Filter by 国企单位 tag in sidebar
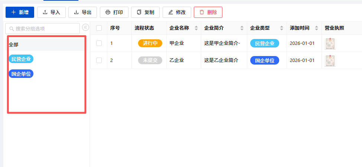Screen dimensions: 362x167 click(21, 74)
